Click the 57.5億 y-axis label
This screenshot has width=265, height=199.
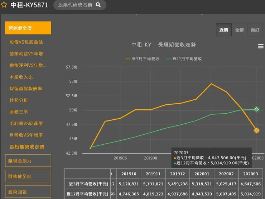click(x=72, y=67)
